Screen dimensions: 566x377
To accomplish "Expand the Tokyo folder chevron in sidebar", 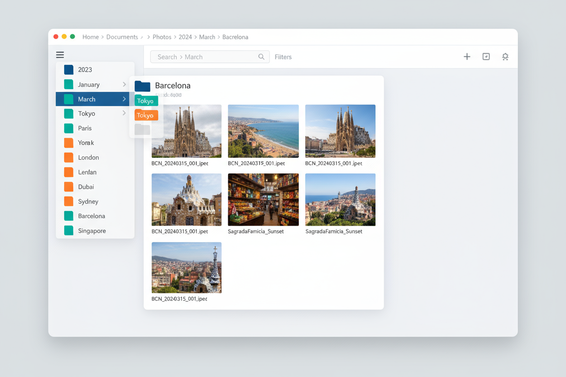I will pos(124,113).
